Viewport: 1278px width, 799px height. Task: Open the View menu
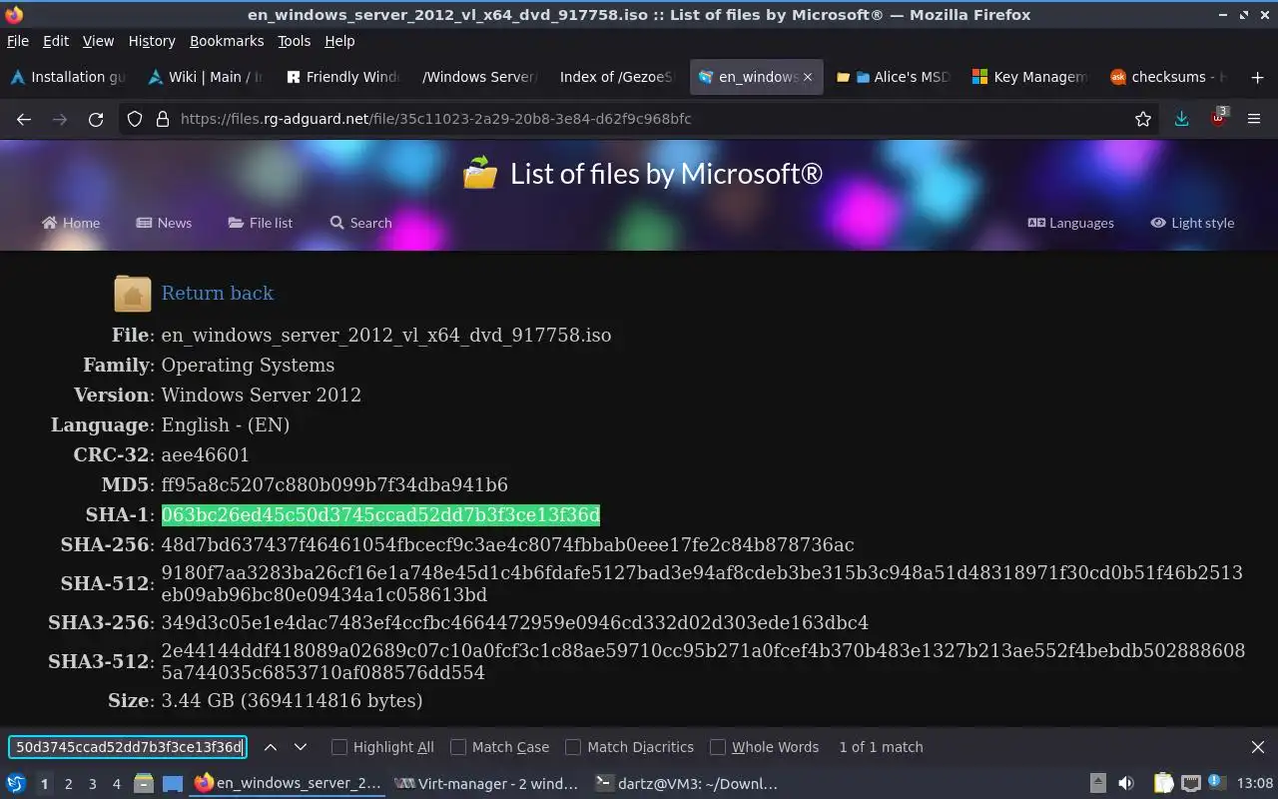coord(98,41)
